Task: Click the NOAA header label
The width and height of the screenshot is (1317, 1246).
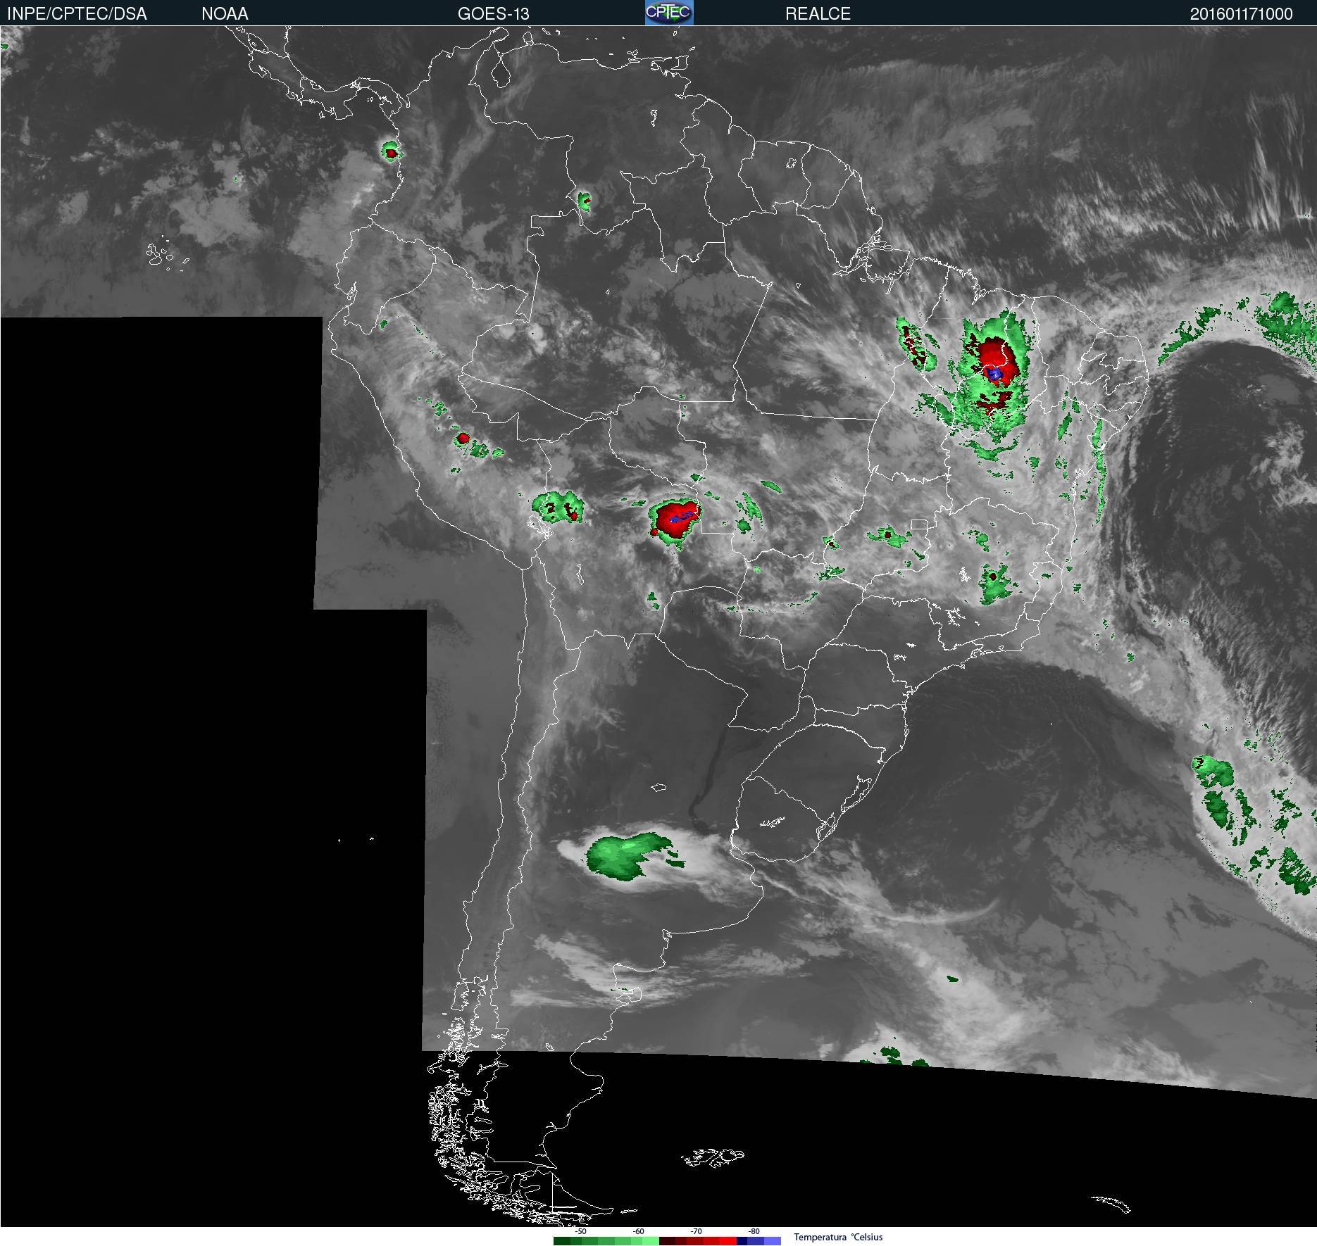Action: [225, 14]
